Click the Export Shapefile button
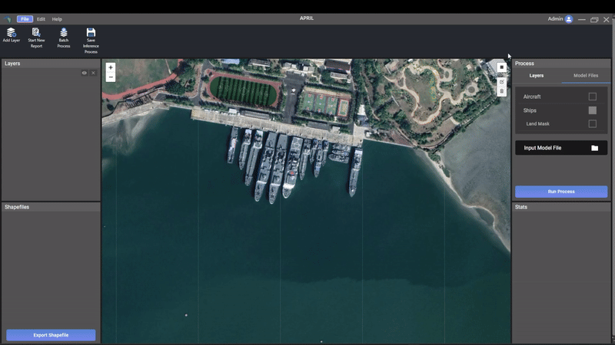Viewport: 615px width, 345px height. (x=51, y=335)
